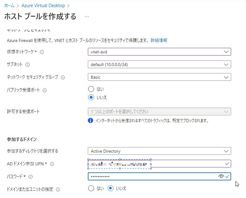Go to Azure Virtual Desktop breadcrumb
This screenshot has height=198, width=246.
point(43,6)
